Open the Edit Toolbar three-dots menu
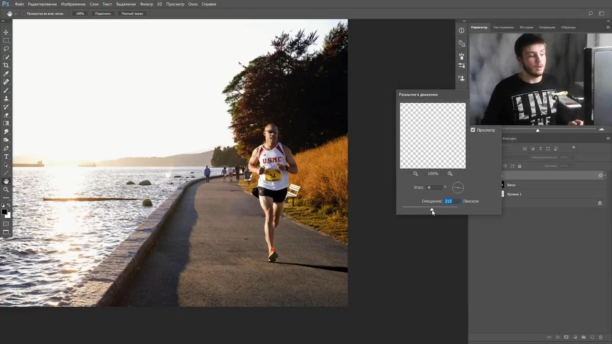Viewport: 612px width, 344px height. (x=6, y=197)
